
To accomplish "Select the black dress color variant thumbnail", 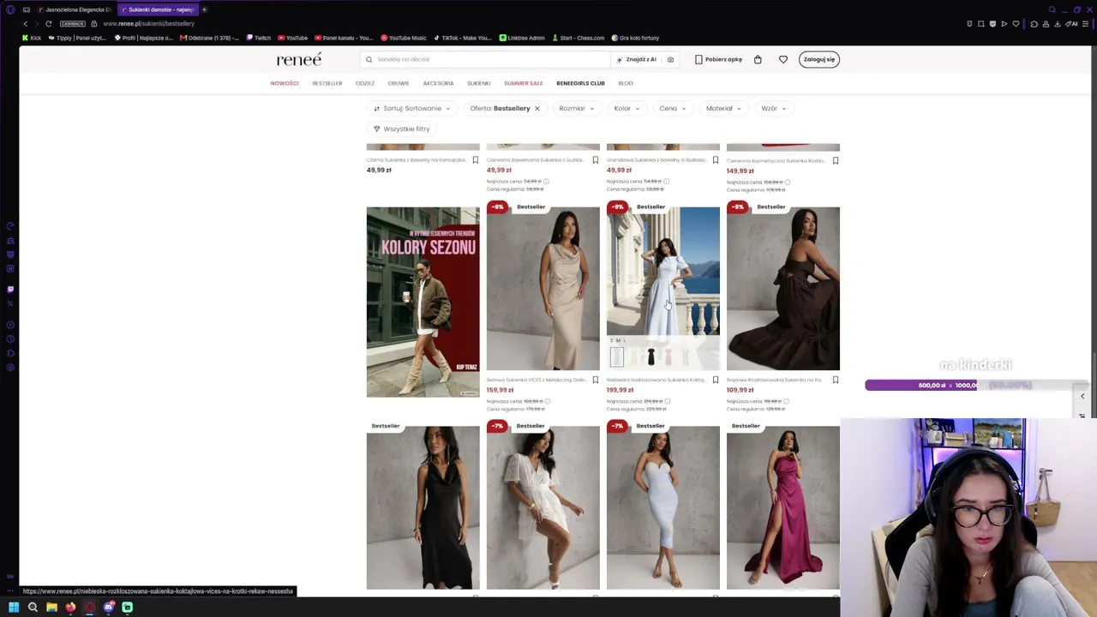I will point(651,356).
